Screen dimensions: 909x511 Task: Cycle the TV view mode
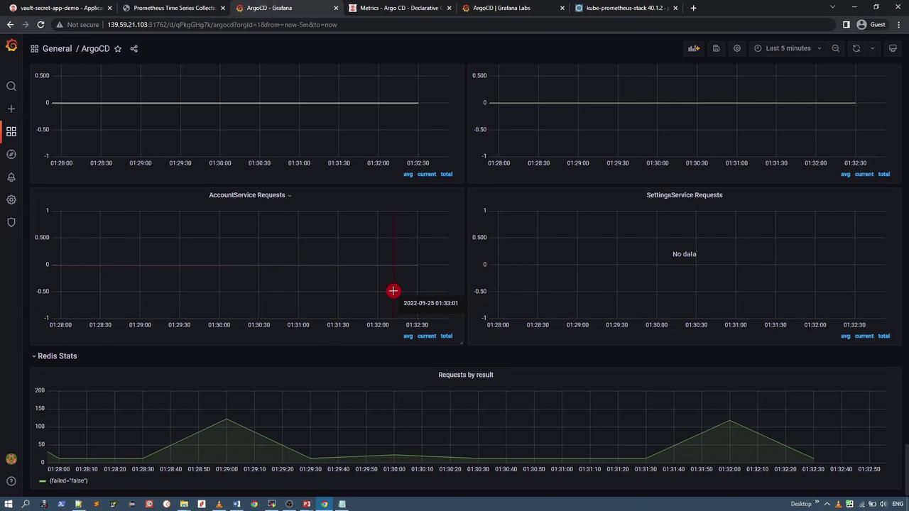coord(893,48)
